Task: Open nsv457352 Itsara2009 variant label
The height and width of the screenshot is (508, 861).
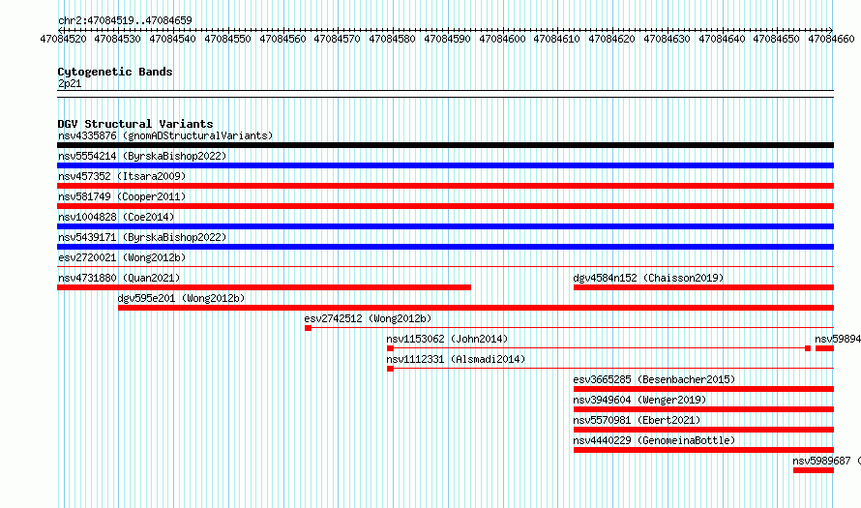Action: click(122, 176)
